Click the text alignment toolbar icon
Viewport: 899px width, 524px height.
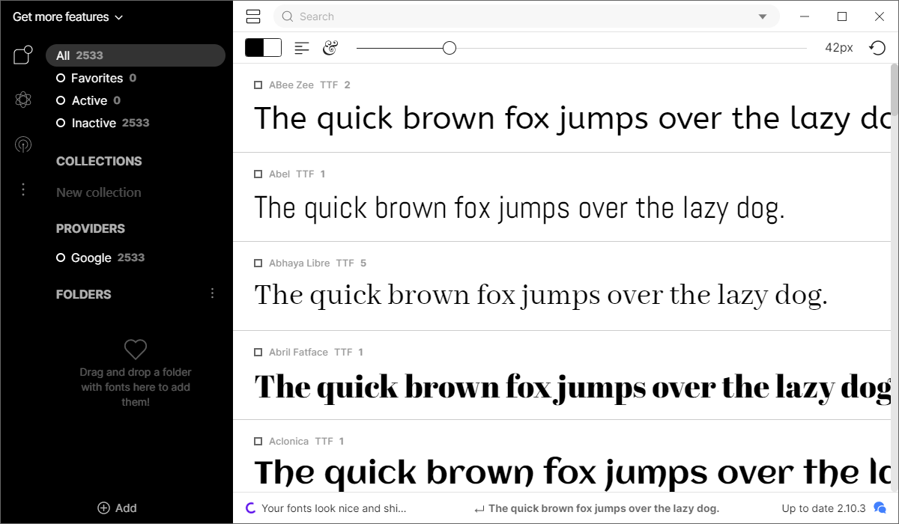pos(301,47)
